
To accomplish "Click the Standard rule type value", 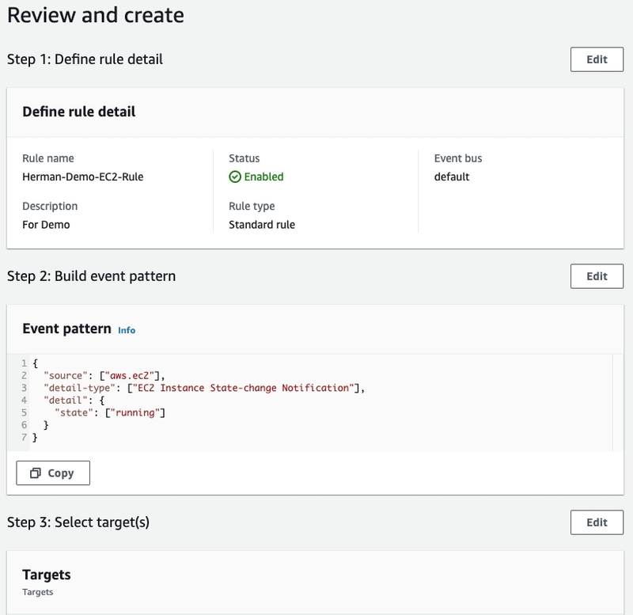I will (x=262, y=225).
